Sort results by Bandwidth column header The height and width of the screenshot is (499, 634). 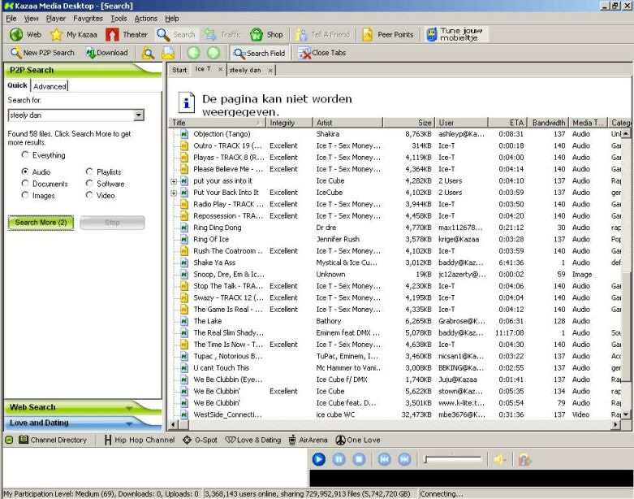click(x=548, y=123)
